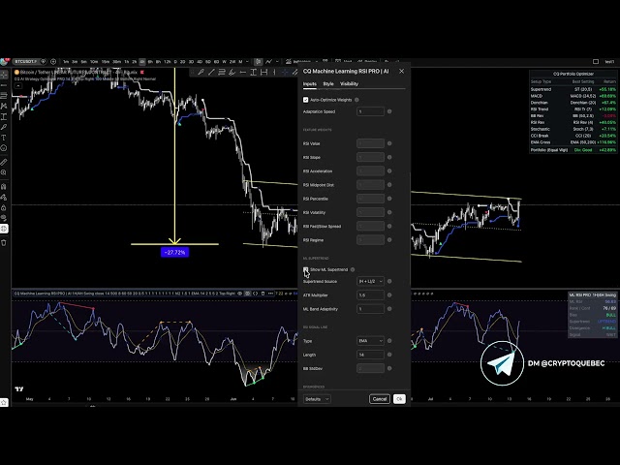The image size is (620, 465).
Task: Click the add symbol plus icon
Action: pyautogui.click(x=53, y=62)
